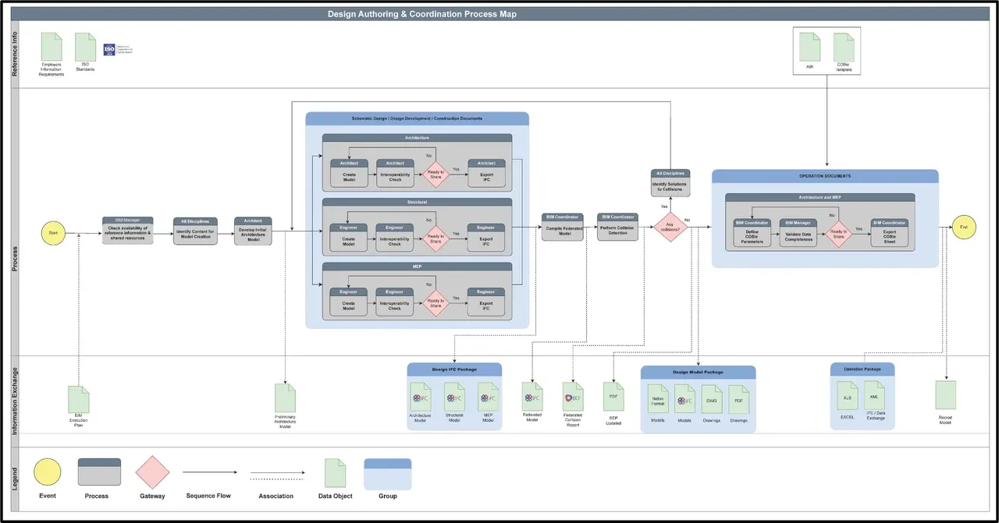This screenshot has width=999, height=523.
Task: Click the OPERATION DOCUMENTS group header
Action: (x=825, y=176)
